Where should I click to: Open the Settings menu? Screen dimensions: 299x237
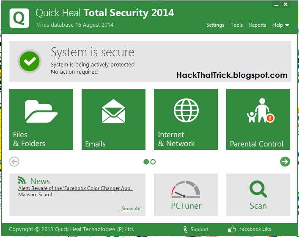[215, 25]
